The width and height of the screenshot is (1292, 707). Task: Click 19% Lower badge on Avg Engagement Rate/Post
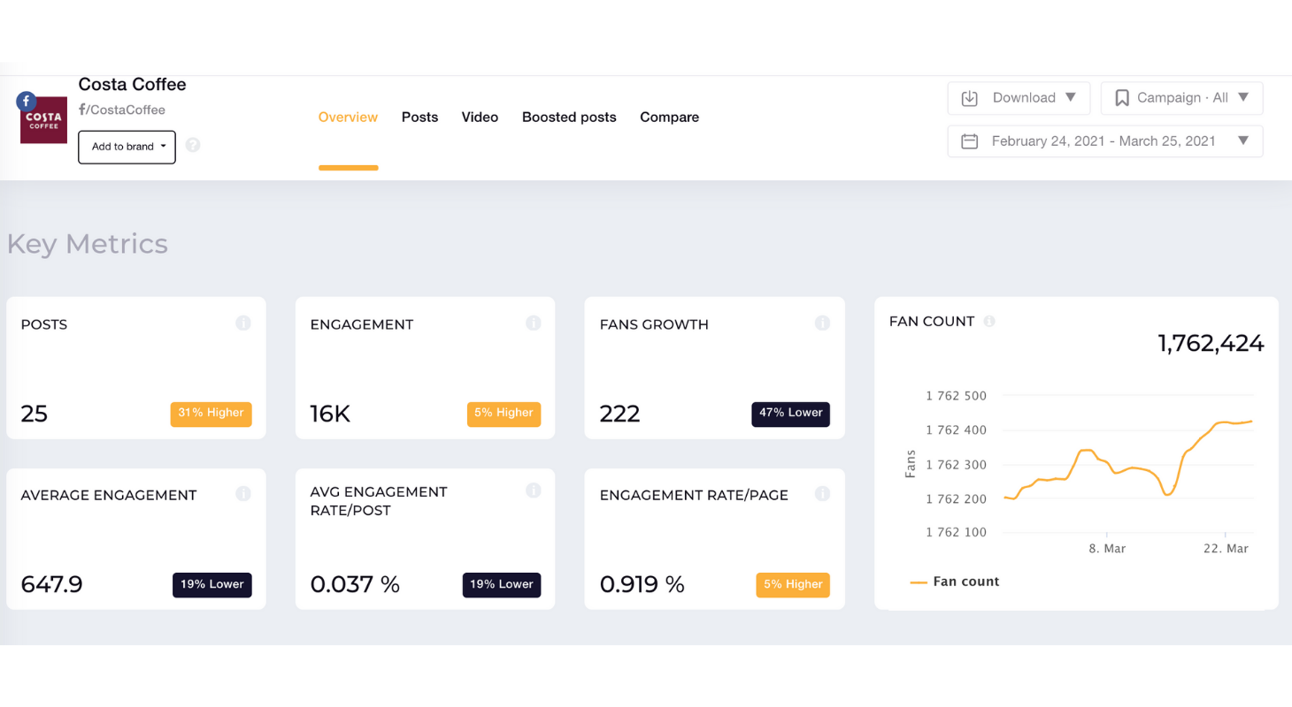(x=502, y=585)
